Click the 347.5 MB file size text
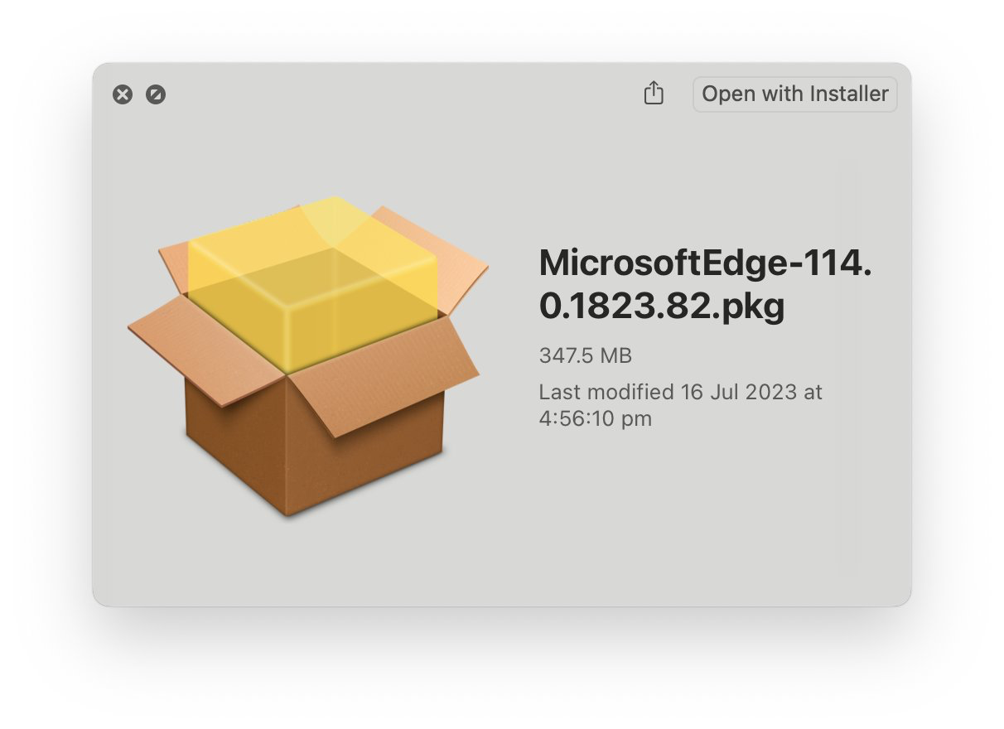Image resolution: width=1004 pixels, height=729 pixels. click(585, 356)
